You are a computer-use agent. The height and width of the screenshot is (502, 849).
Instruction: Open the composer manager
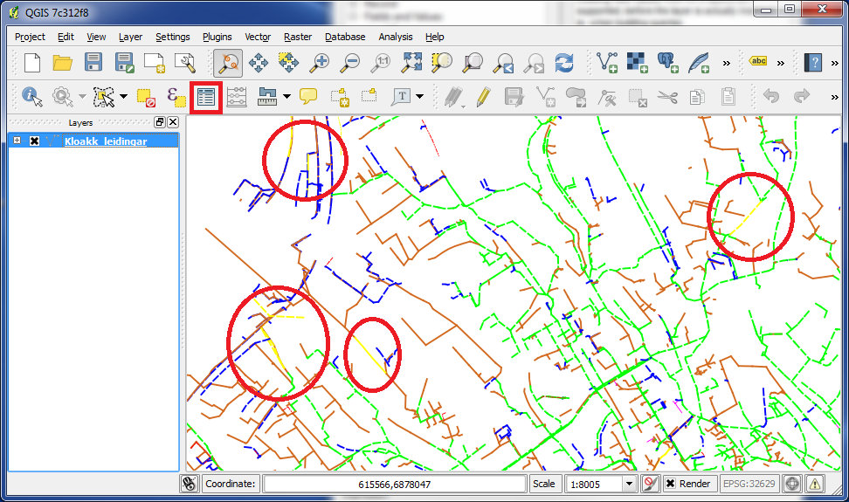tap(184, 63)
